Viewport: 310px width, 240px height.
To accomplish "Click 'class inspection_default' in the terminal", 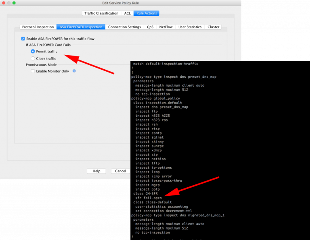I will [157, 103].
